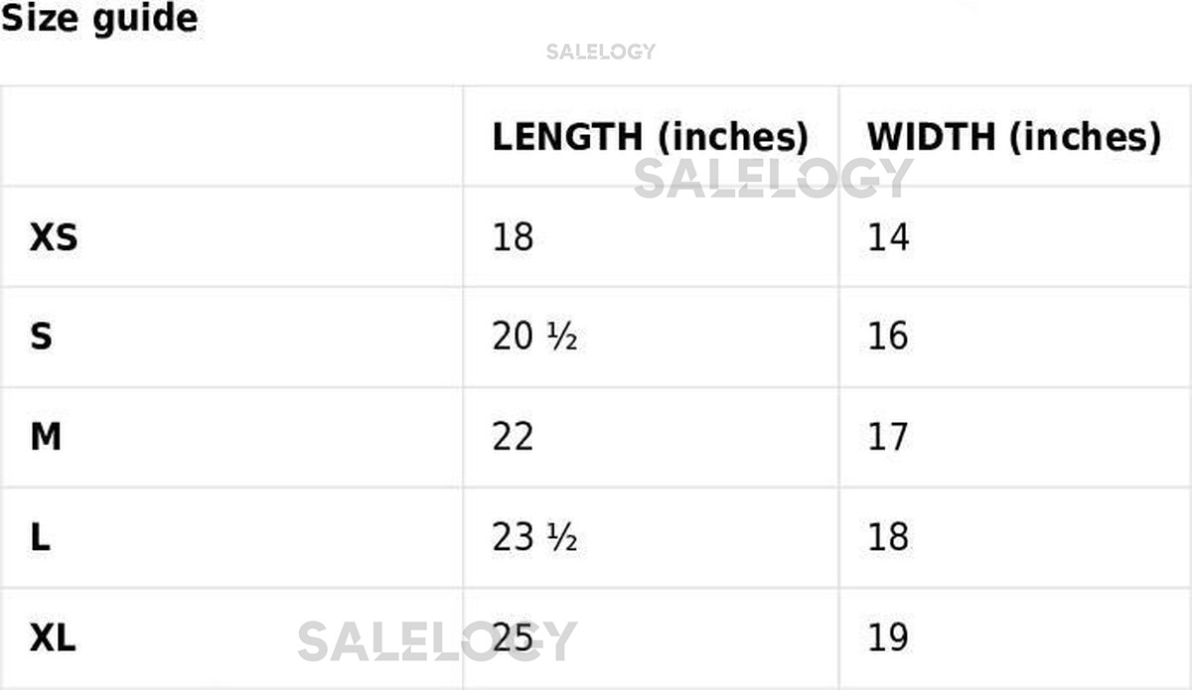Click the XS length value 18
This screenshot has width=1192, height=690.
[513, 238]
